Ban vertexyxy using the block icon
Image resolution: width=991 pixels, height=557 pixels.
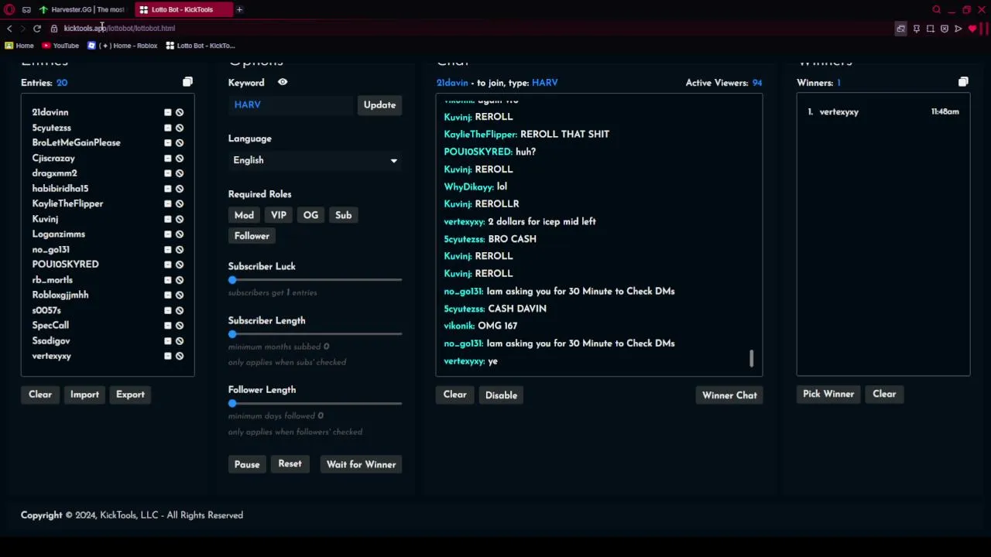(180, 356)
